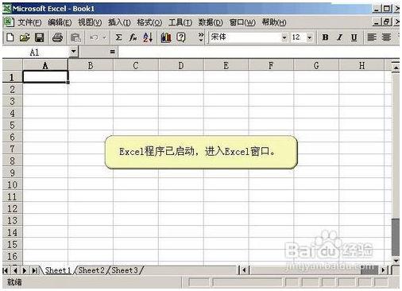
Task: Click the vertical scrollbar down arrow
Action: pos(396,261)
